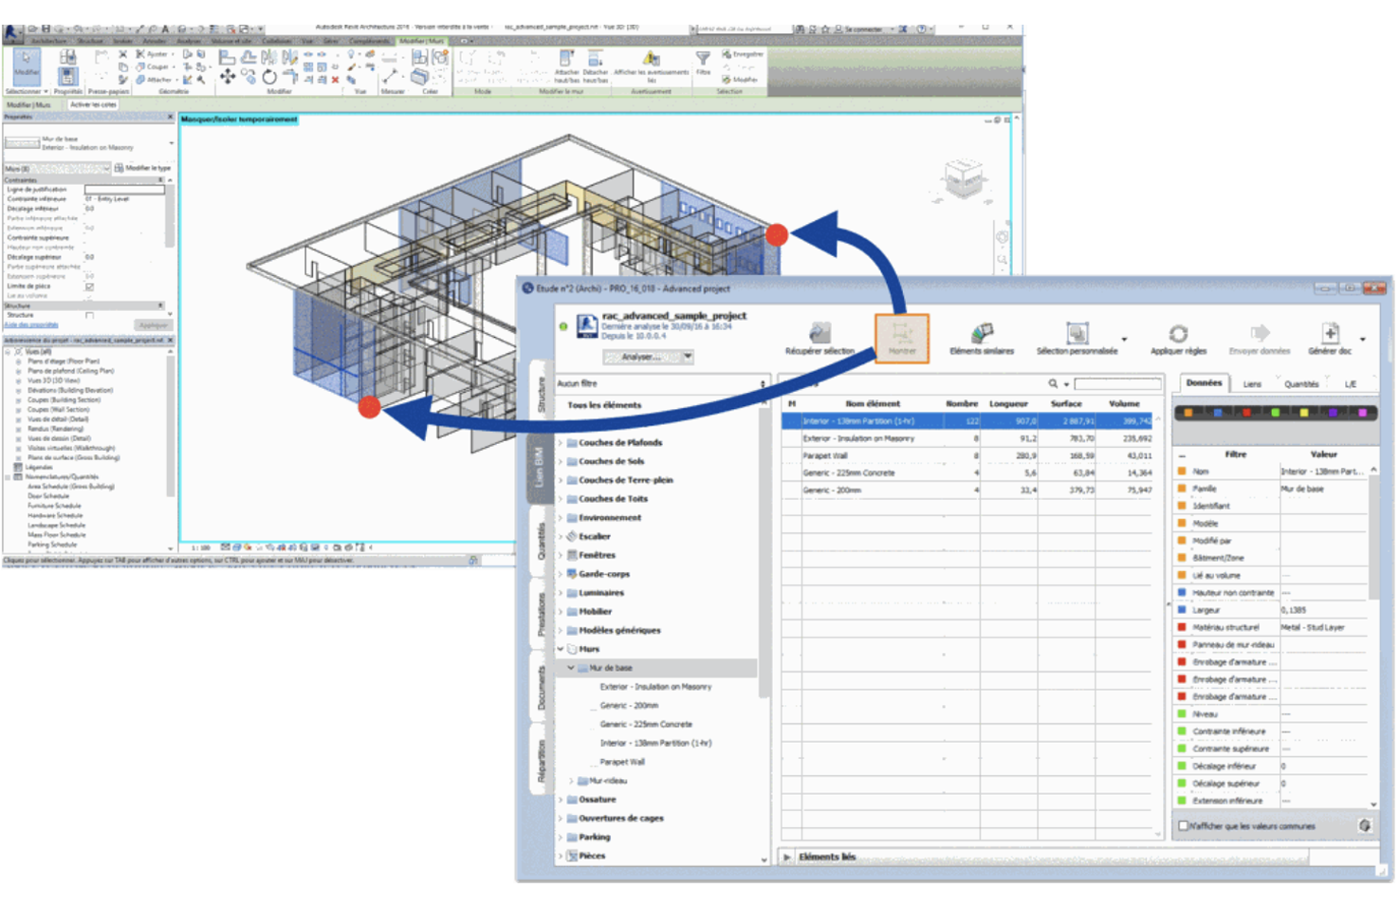This screenshot has width=1400, height=907.
Task: Click Modifier le type icon in Properties
Action: click(119, 168)
